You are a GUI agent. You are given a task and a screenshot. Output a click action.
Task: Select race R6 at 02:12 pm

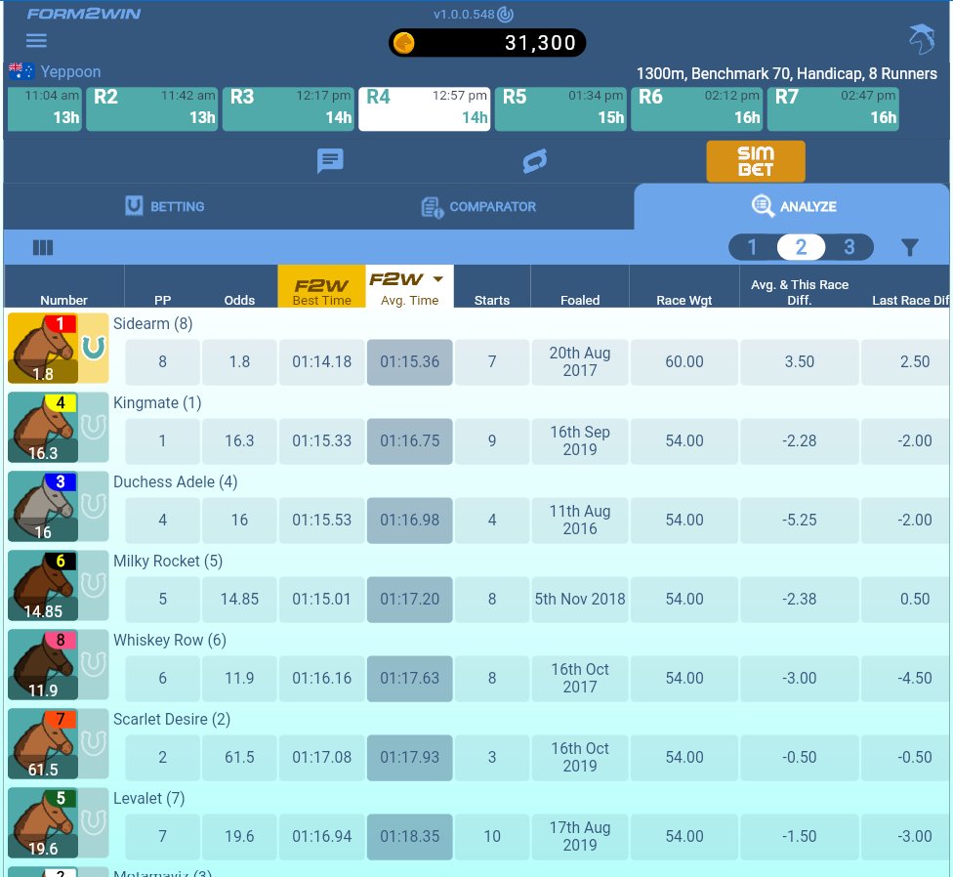[x=696, y=108]
